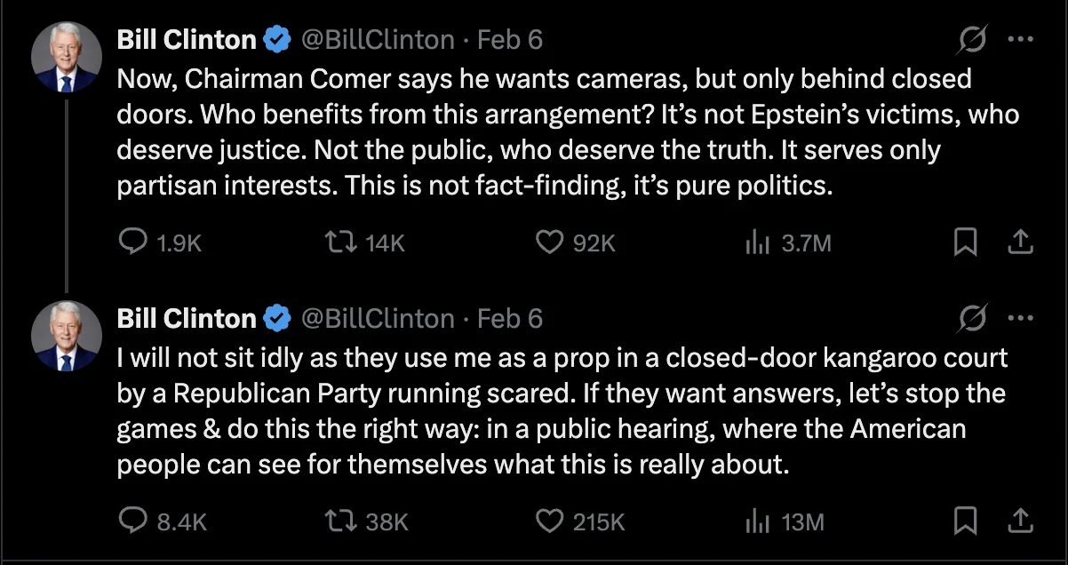Screen dimensions: 1068x565
Task: View analytics of tweet with 3.7M views
Action: point(756,242)
